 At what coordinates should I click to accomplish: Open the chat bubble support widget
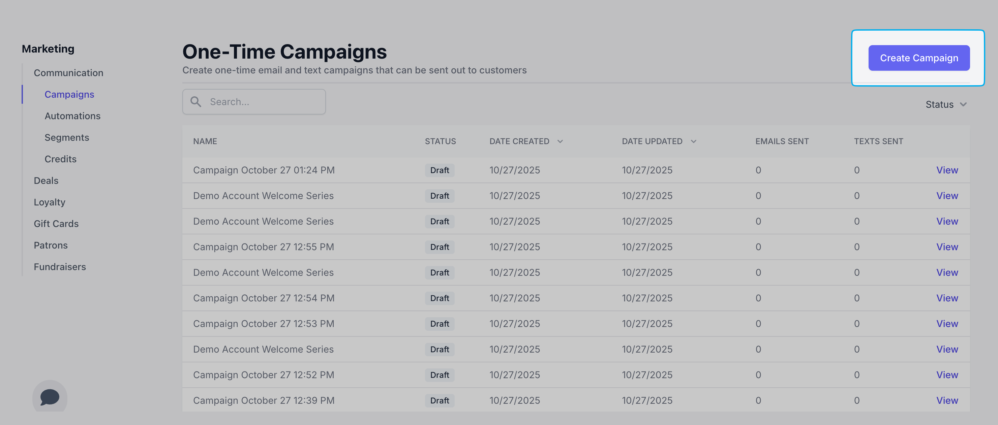(50, 397)
